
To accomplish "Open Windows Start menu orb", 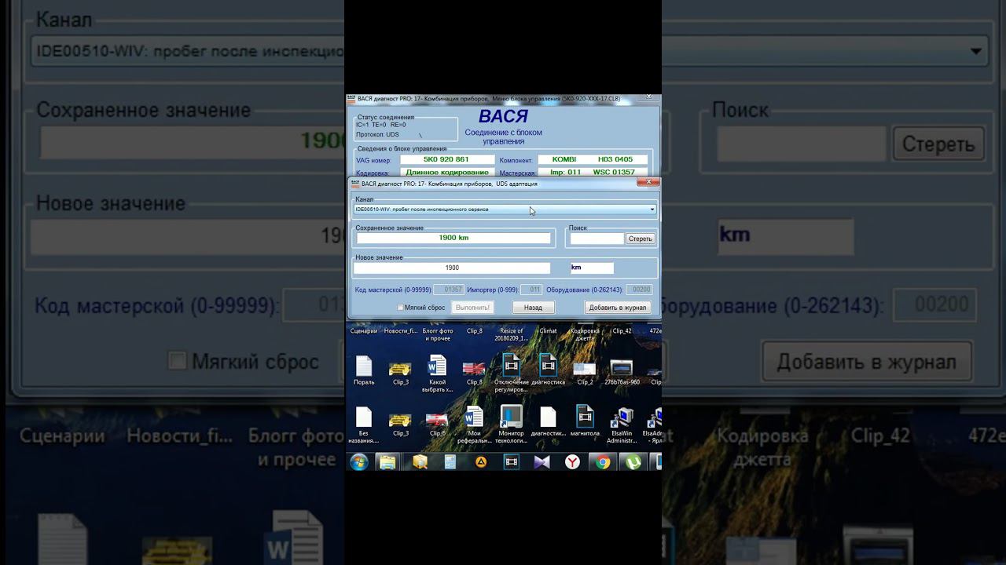I will pyautogui.click(x=358, y=462).
